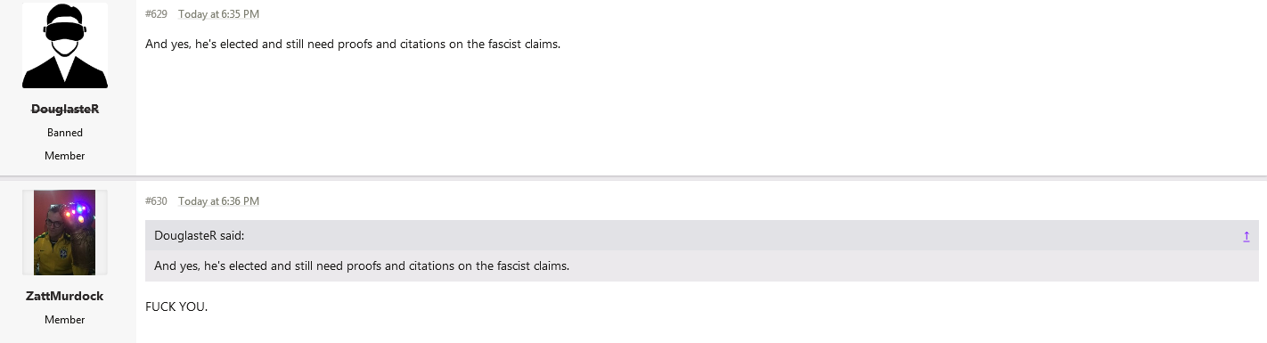1267x343 pixels.
Task: Click the gray quote header bar
Action: 701,236
